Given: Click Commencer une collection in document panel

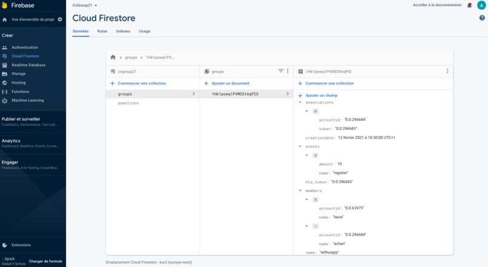Looking at the screenshot, I should pyautogui.click(x=329, y=83).
